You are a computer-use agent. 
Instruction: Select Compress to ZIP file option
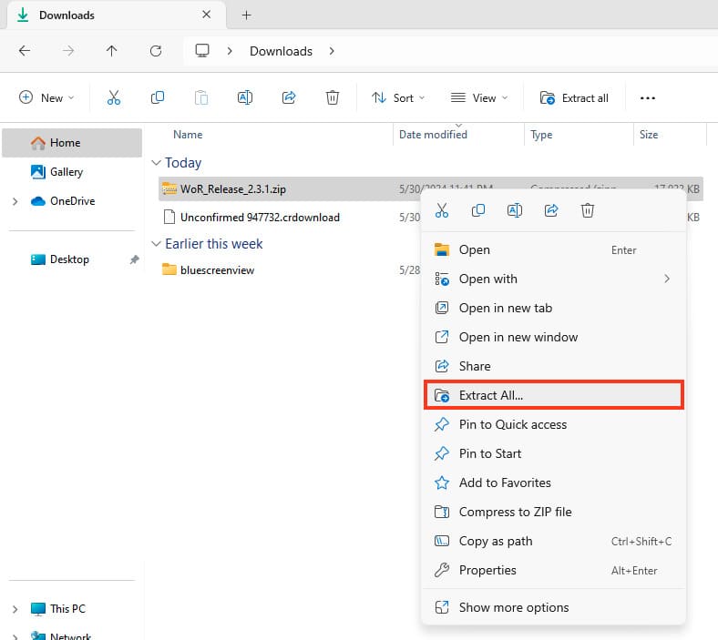click(x=515, y=512)
